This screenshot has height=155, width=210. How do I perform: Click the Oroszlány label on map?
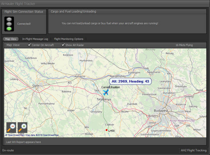point(96,112)
